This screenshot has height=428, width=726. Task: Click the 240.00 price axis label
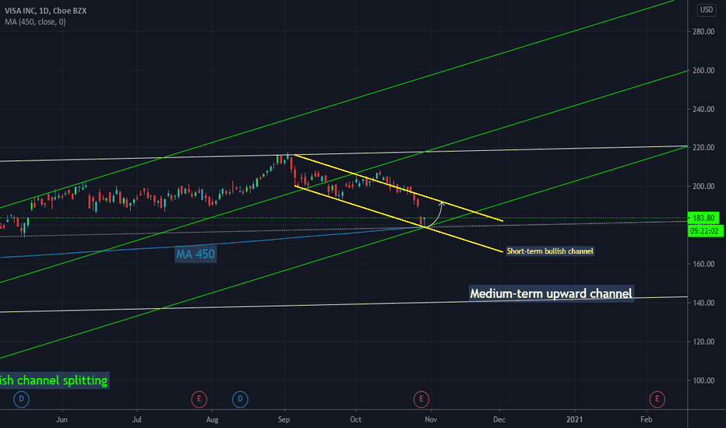click(x=703, y=109)
